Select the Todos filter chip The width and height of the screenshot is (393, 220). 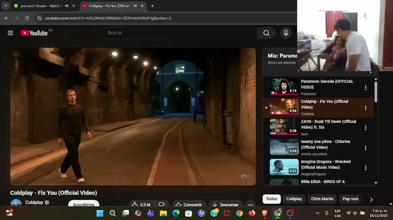coord(271,199)
